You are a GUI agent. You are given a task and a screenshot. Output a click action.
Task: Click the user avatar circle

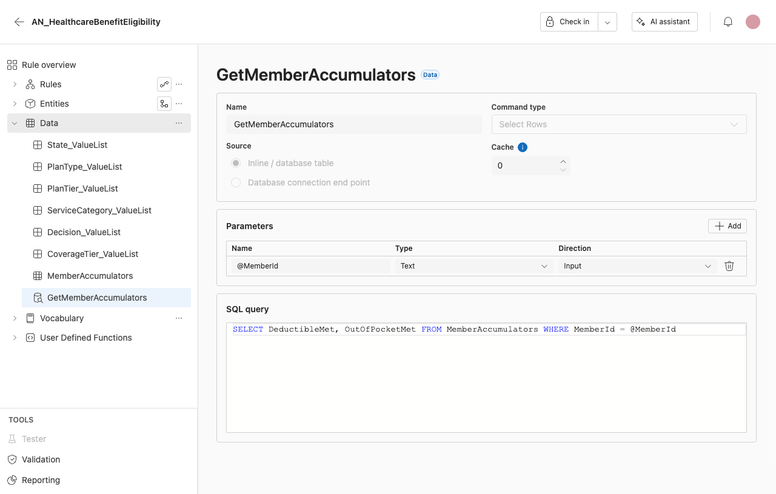tap(753, 22)
